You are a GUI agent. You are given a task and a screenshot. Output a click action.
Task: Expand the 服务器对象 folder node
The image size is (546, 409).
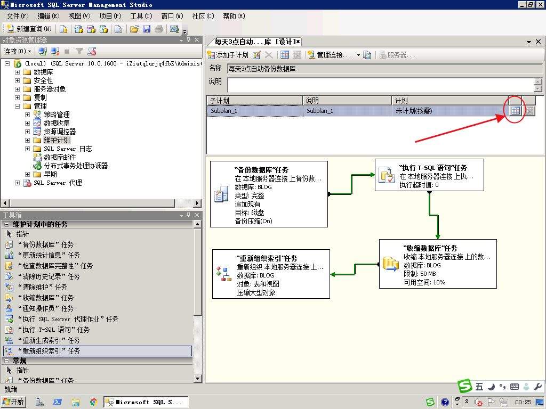pyautogui.click(x=17, y=89)
